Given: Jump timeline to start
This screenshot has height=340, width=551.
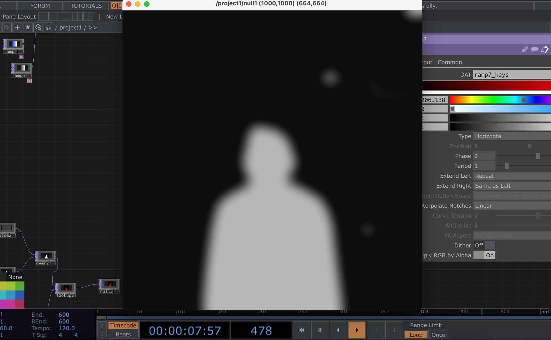Looking at the screenshot, I should pos(301,330).
